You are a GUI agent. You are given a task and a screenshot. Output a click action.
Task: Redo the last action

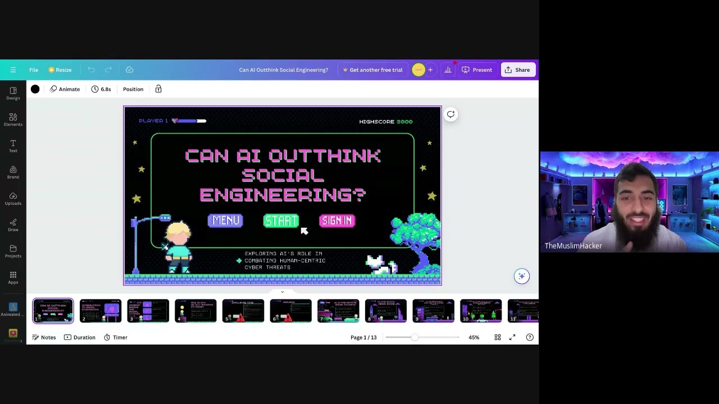coord(108,70)
